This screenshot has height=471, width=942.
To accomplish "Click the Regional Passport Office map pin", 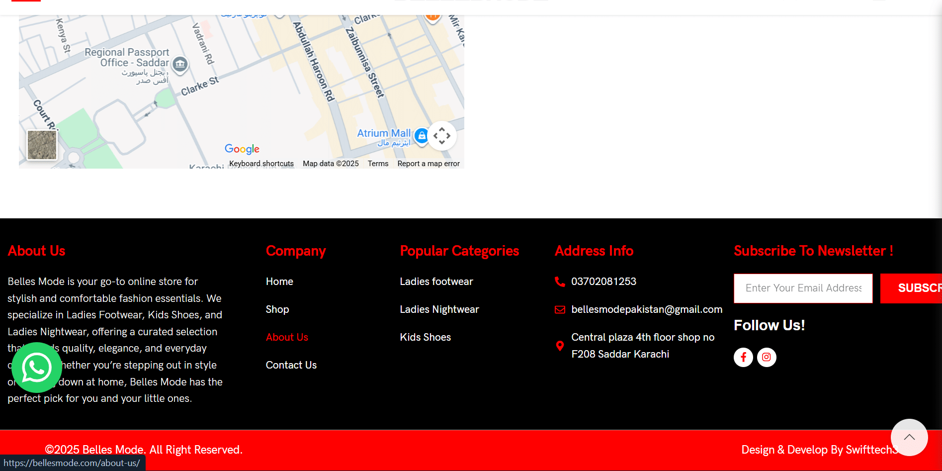I will [180, 64].
